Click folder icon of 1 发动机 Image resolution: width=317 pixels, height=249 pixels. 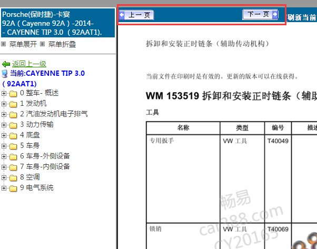13,104
